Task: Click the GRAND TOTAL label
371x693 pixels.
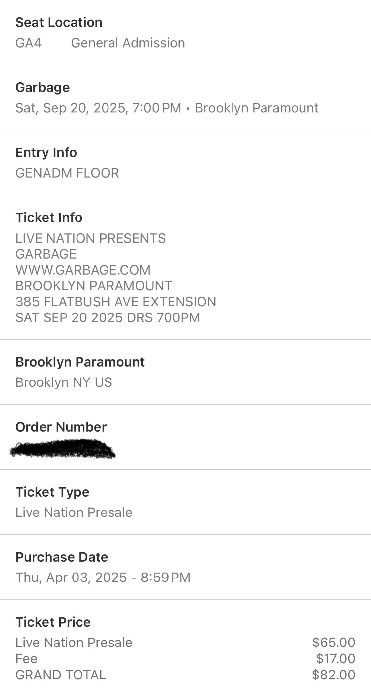Action: point(61,675)
